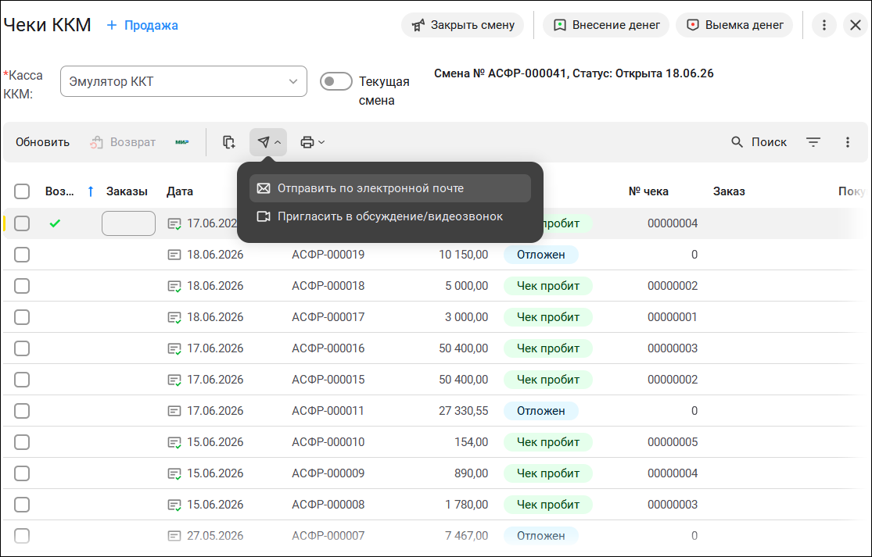Screen dimensions: 872x557
Task: Click the Закрыть смену megaphone button
Action: pyautogui.click(x=462, y=25)
